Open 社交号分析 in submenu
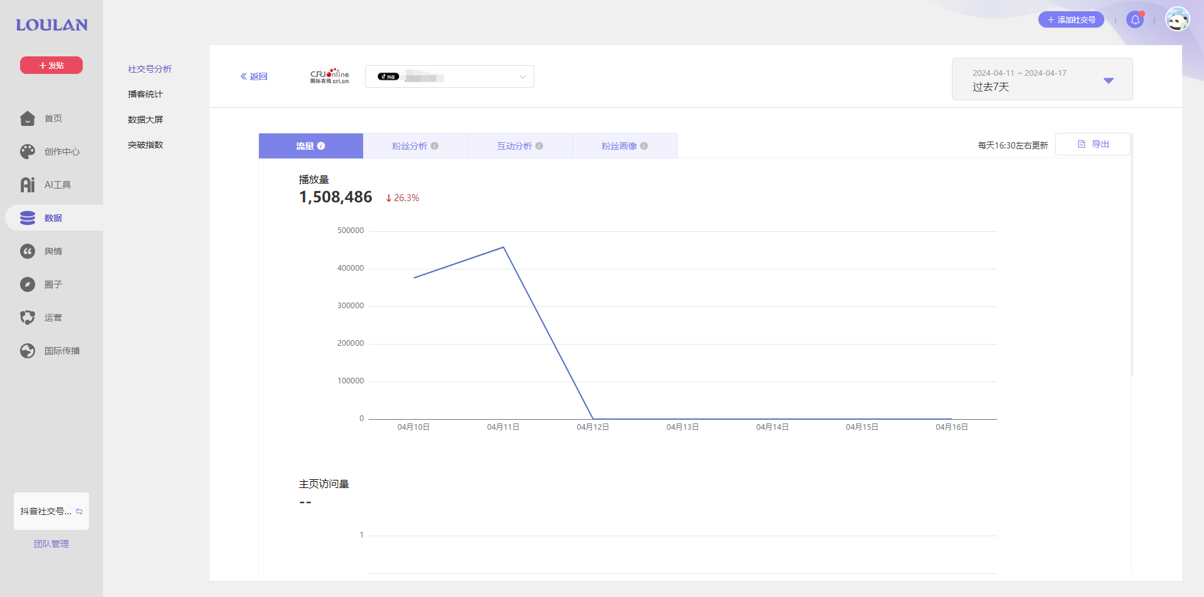This screenshot has width=1204, height=597. click(x=150, y=69)
